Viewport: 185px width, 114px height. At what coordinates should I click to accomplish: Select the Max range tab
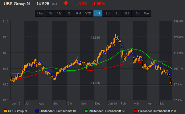coord(146,14)
